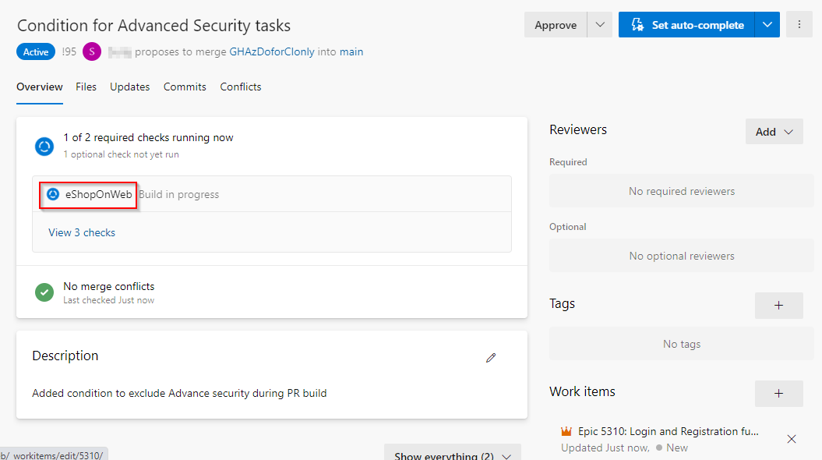This screenshot has height=460, width=822.
Task: Open the dropdown arrow next to Approve
Action: tap(600, 25)
